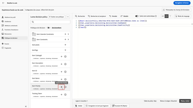Switch to HTML code mode icon
The height and width of the screenshot is (108, 193).
pyautogui.click(x=163, y=16)
